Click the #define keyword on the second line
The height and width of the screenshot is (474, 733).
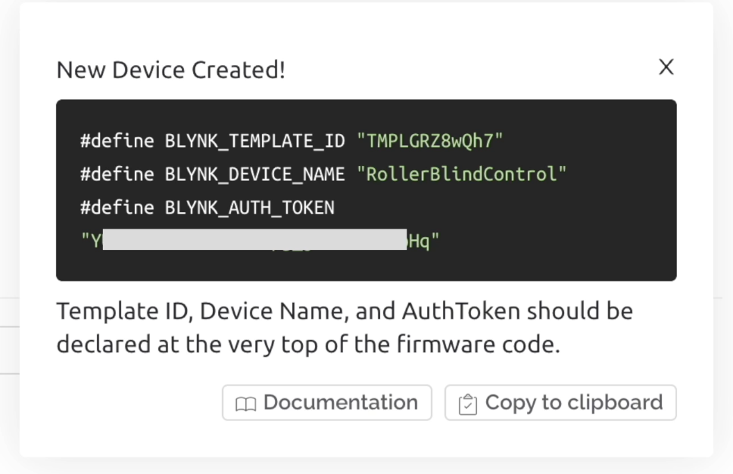(117, 174)
